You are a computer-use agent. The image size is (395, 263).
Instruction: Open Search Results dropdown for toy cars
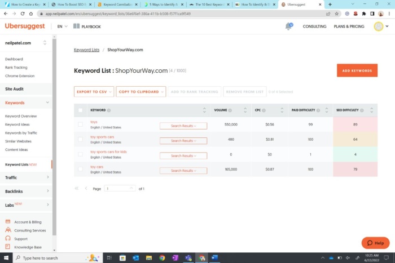click(183, 171)
